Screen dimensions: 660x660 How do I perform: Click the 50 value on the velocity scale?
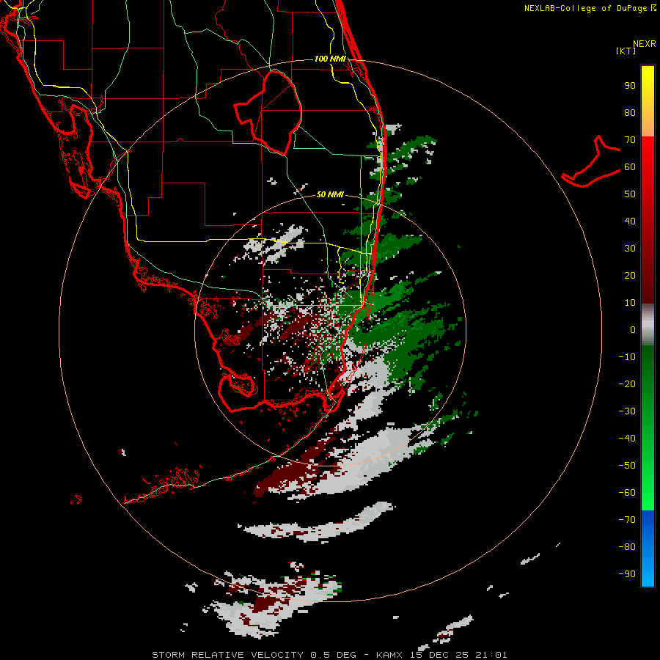630,194
